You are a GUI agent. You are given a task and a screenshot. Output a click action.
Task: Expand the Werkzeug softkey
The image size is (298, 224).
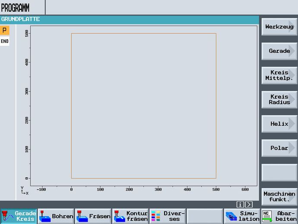click(279, 27)
